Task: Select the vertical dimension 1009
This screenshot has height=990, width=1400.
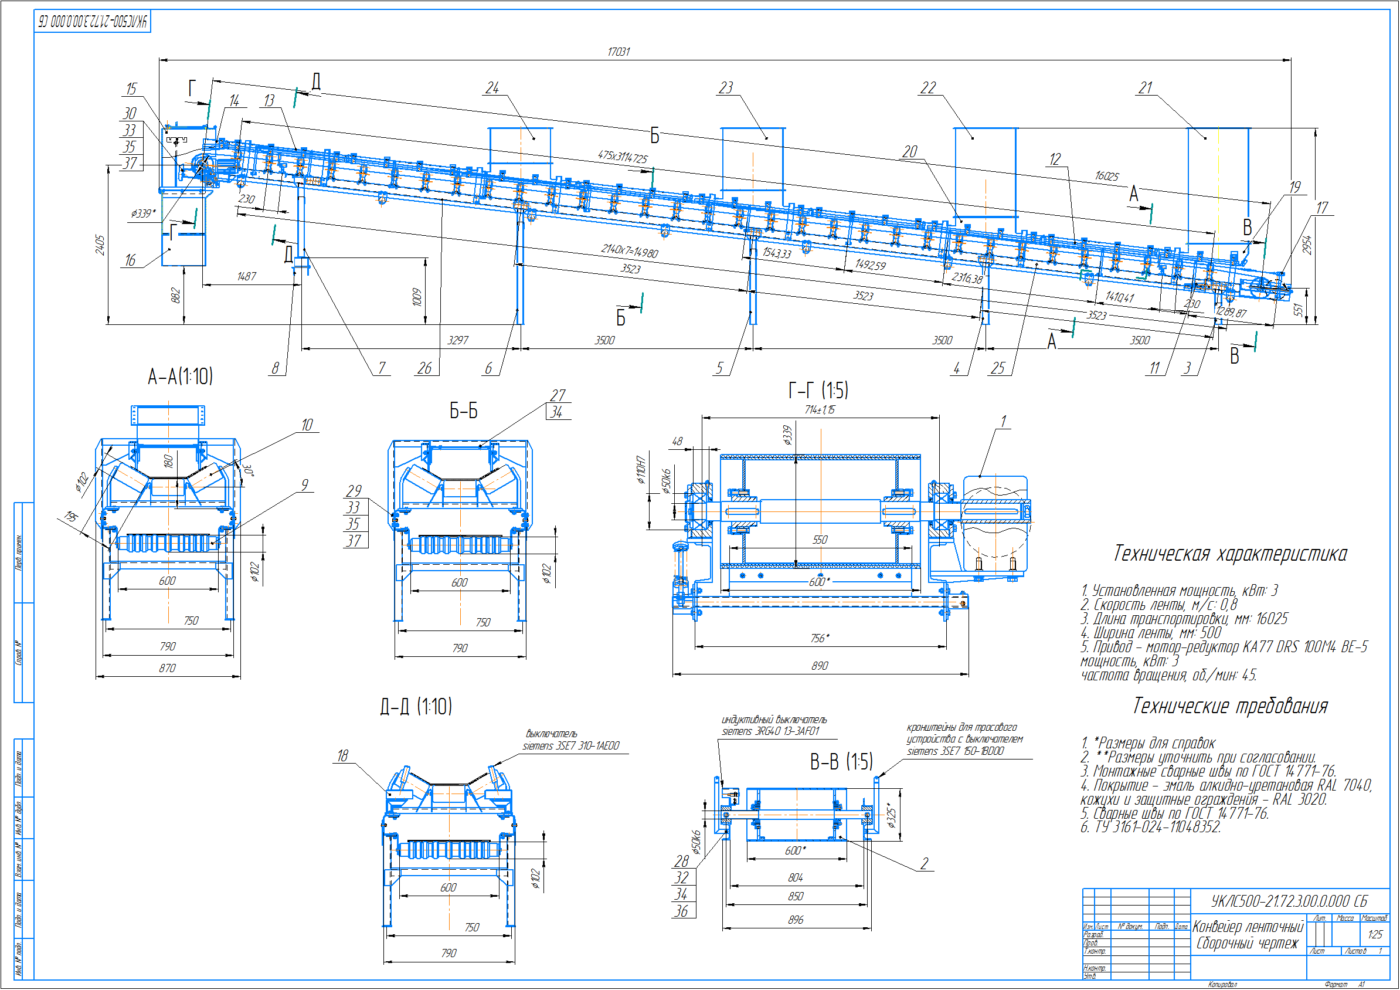Action: coord(417,297)
